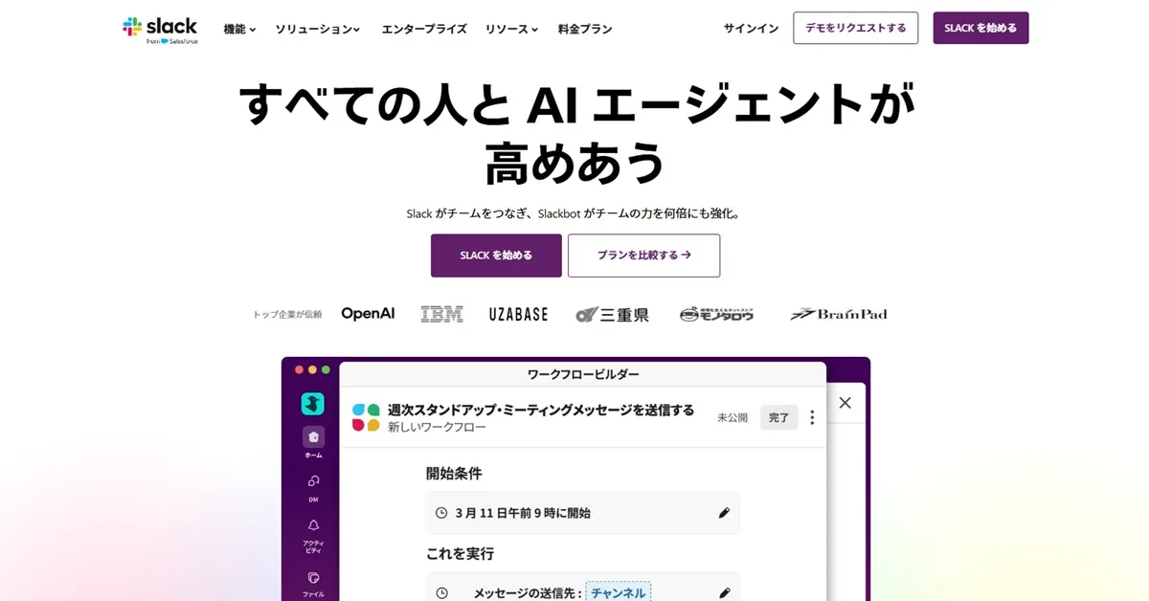Screen dimensions: 1149x601
Task: Close the workflow builder with the X
Action: 845,403
